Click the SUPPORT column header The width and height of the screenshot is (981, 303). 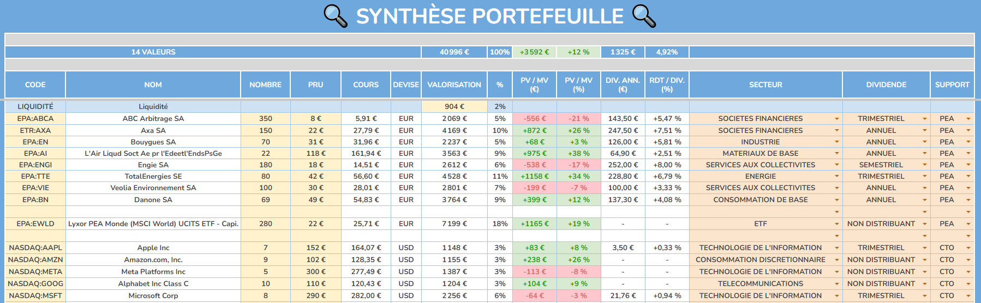point(952,84)
